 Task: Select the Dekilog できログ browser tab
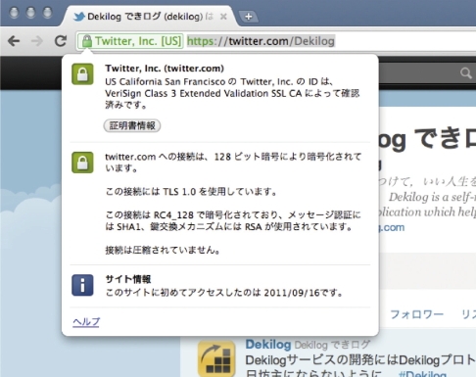coord(150,16)
